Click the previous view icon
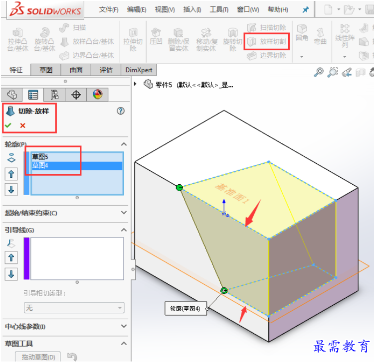Screen dimensions: 374x362 [347, 72]
